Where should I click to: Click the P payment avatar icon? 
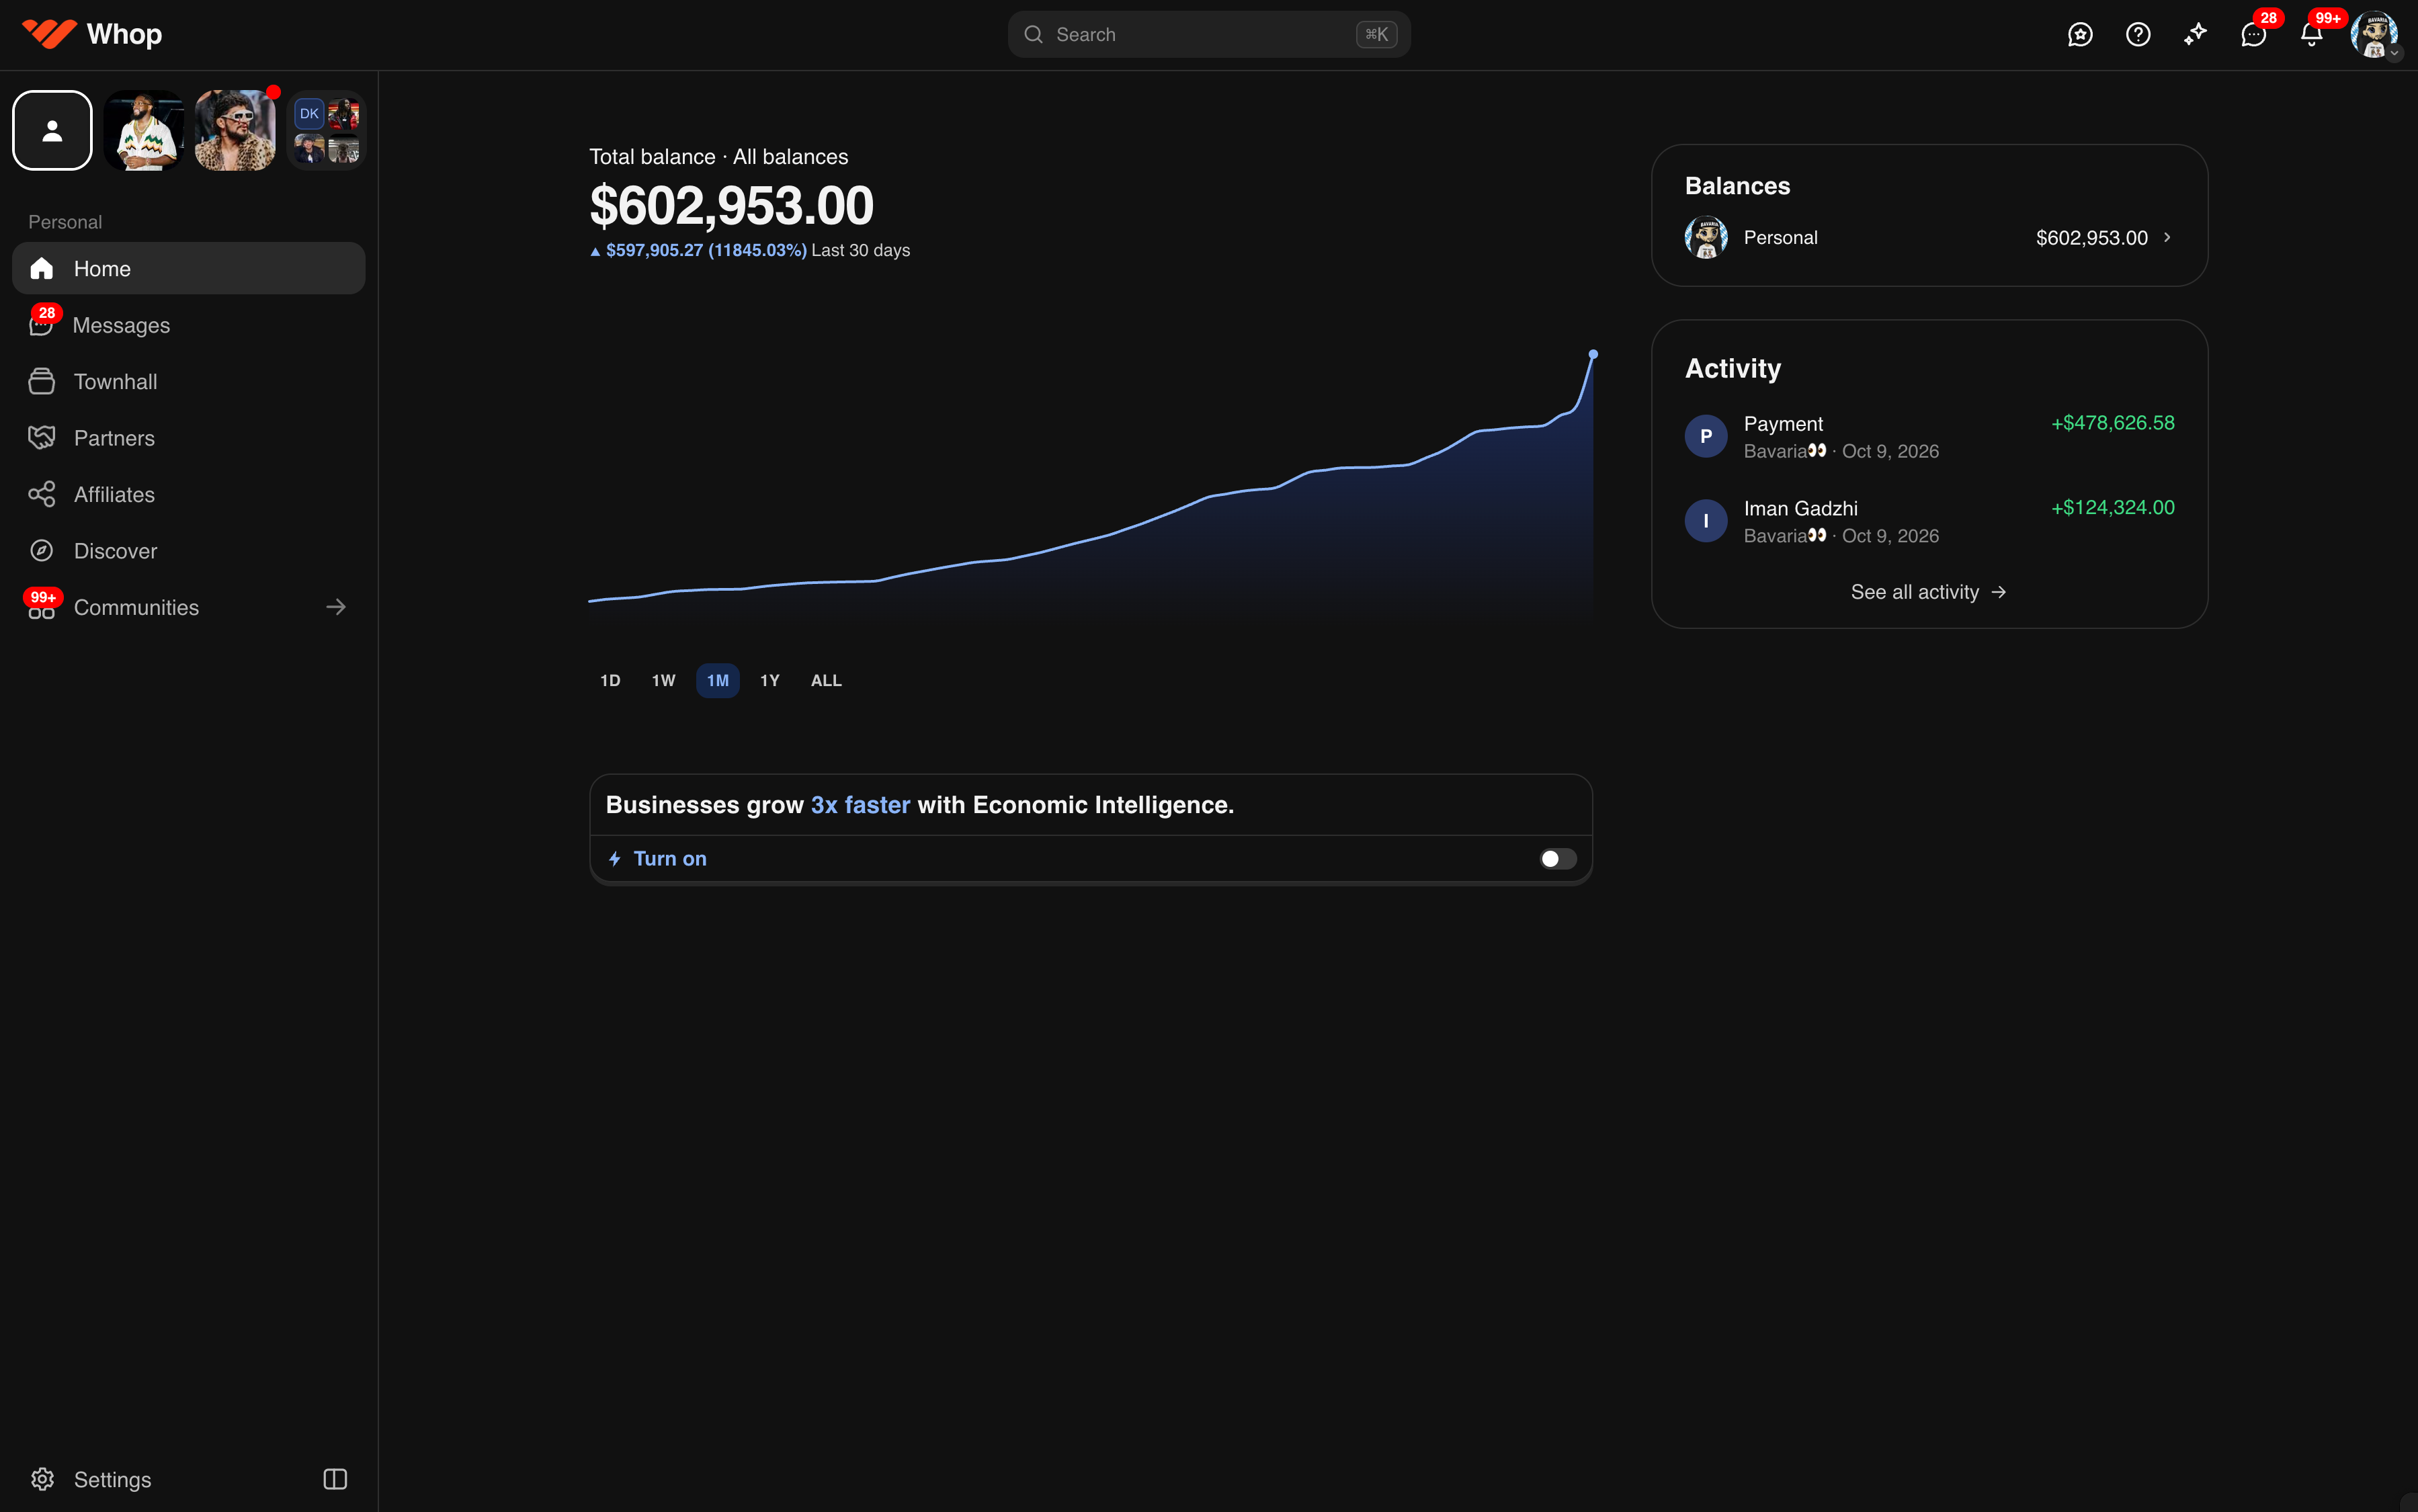1706,436
